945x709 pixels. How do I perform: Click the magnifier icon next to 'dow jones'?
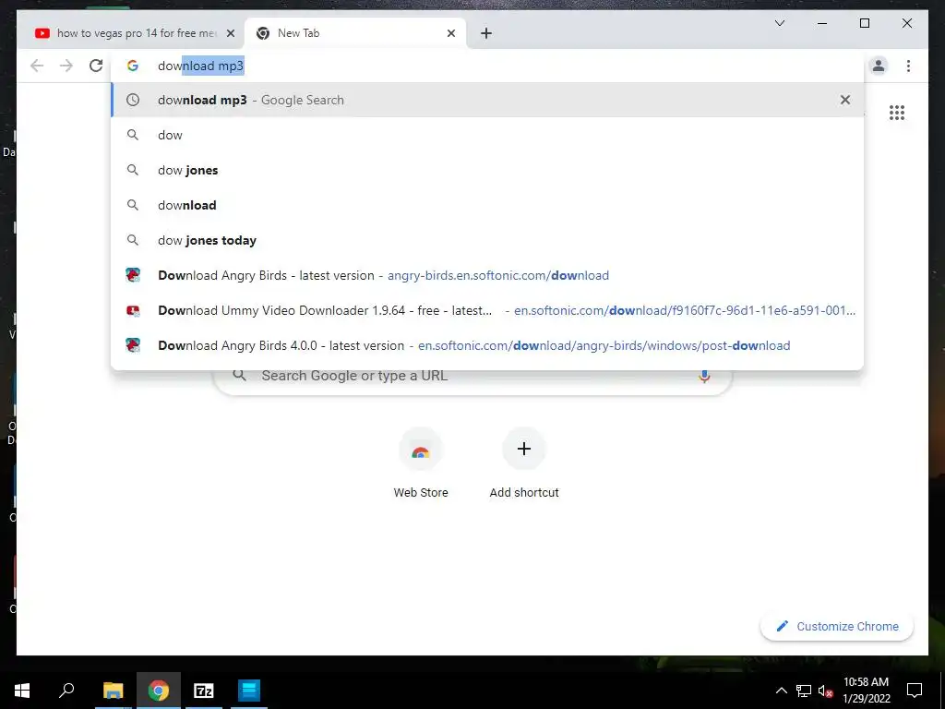pyautogui.click(x=133, y=170)
